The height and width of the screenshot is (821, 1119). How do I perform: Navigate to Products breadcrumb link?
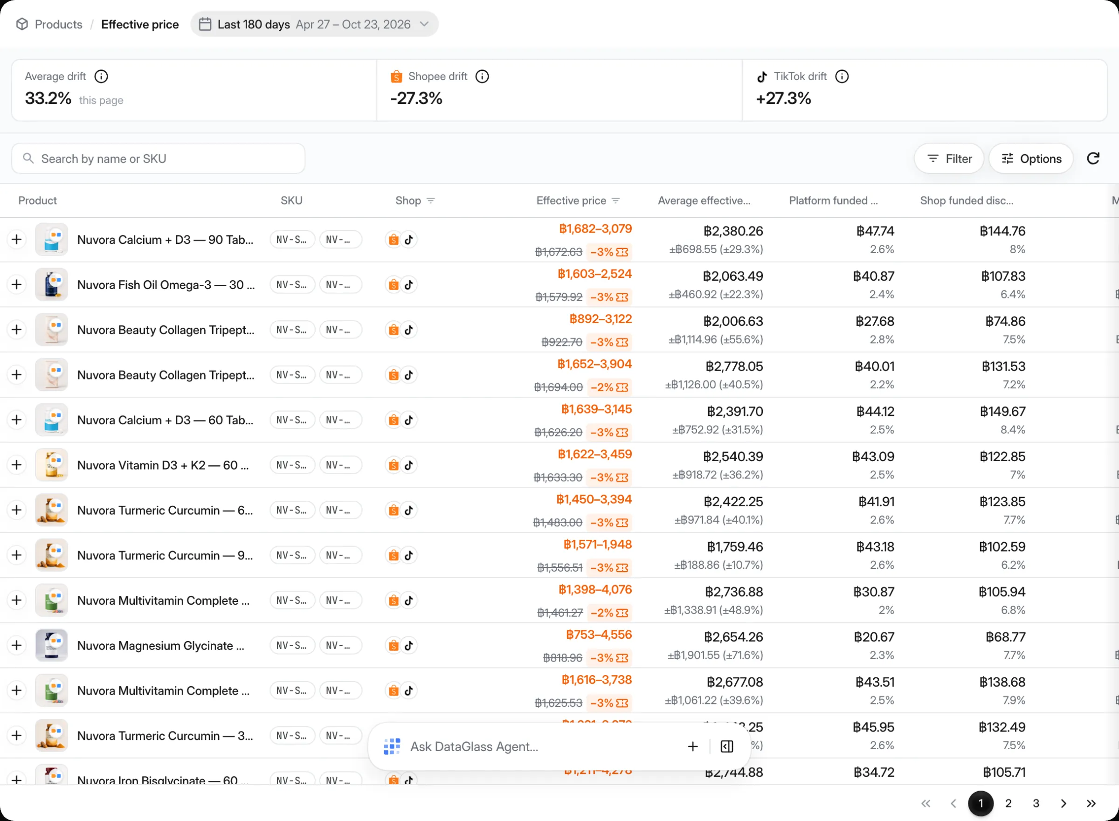coord(59,24)
